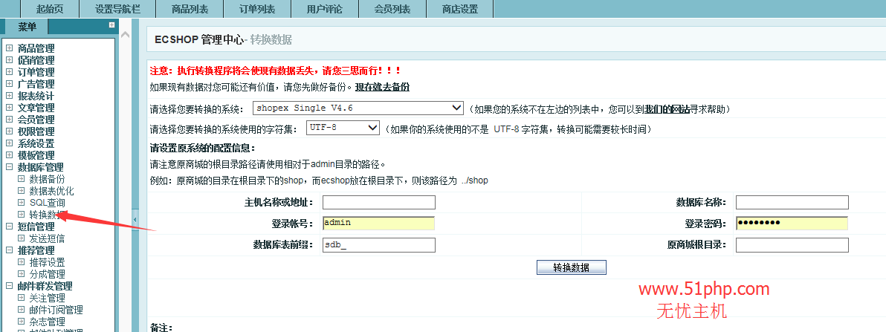
Task: Expand the 广告管理 tree node
Action: coord(9,84)
